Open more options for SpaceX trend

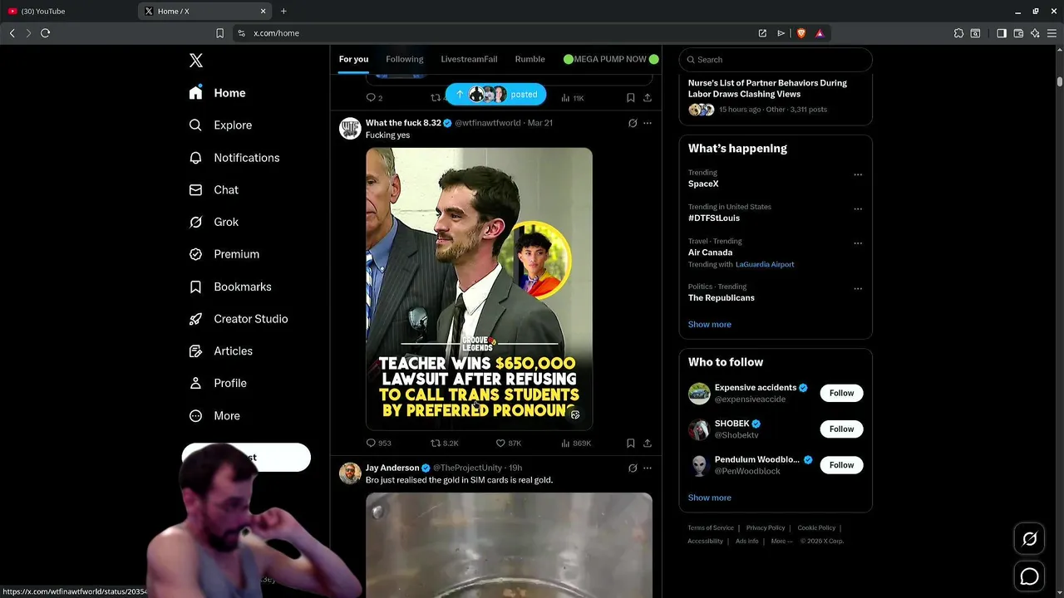pyautogui.click(x=858, y=174)
